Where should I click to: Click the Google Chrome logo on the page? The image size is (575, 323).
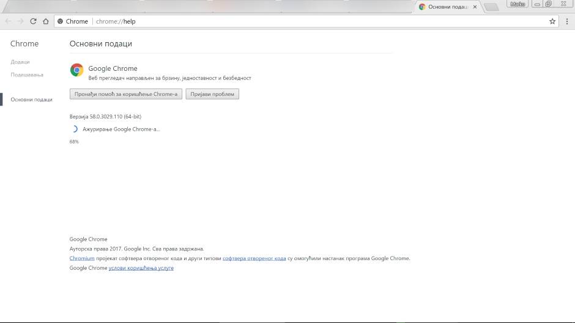[x=76, y=70]
